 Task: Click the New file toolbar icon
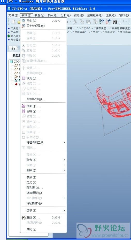13,22
